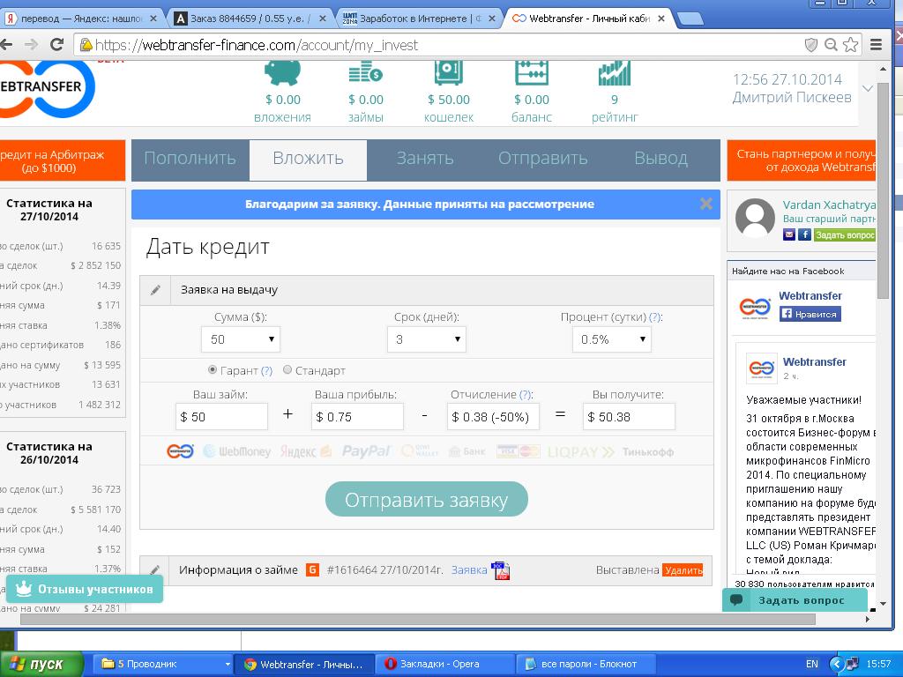Screen dimensions: 903x677
Task: Click the magnifier zoom icon in address bar
Action: (831, 44)
